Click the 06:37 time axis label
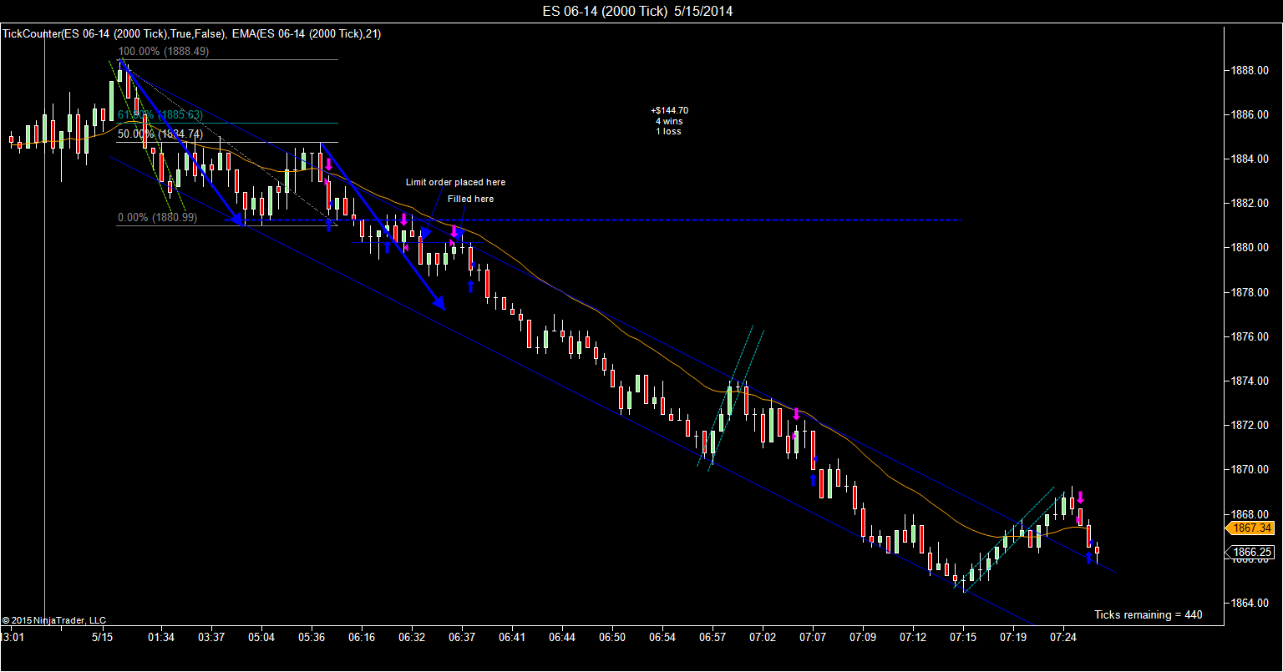 point(462,637)
